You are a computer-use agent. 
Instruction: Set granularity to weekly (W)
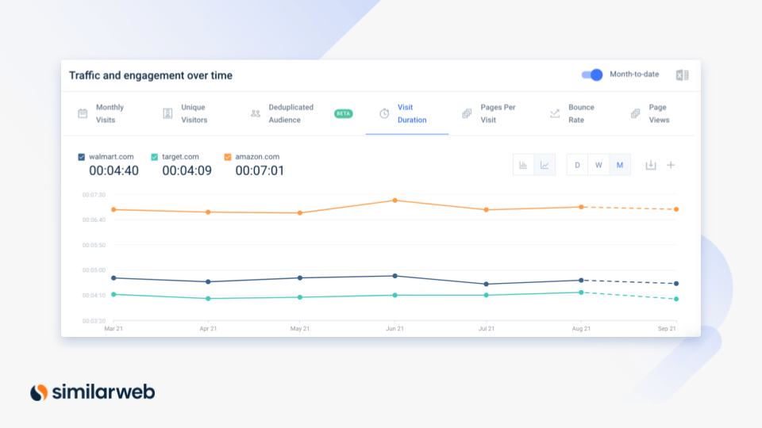pyautogui.click(x=598, y=165)
